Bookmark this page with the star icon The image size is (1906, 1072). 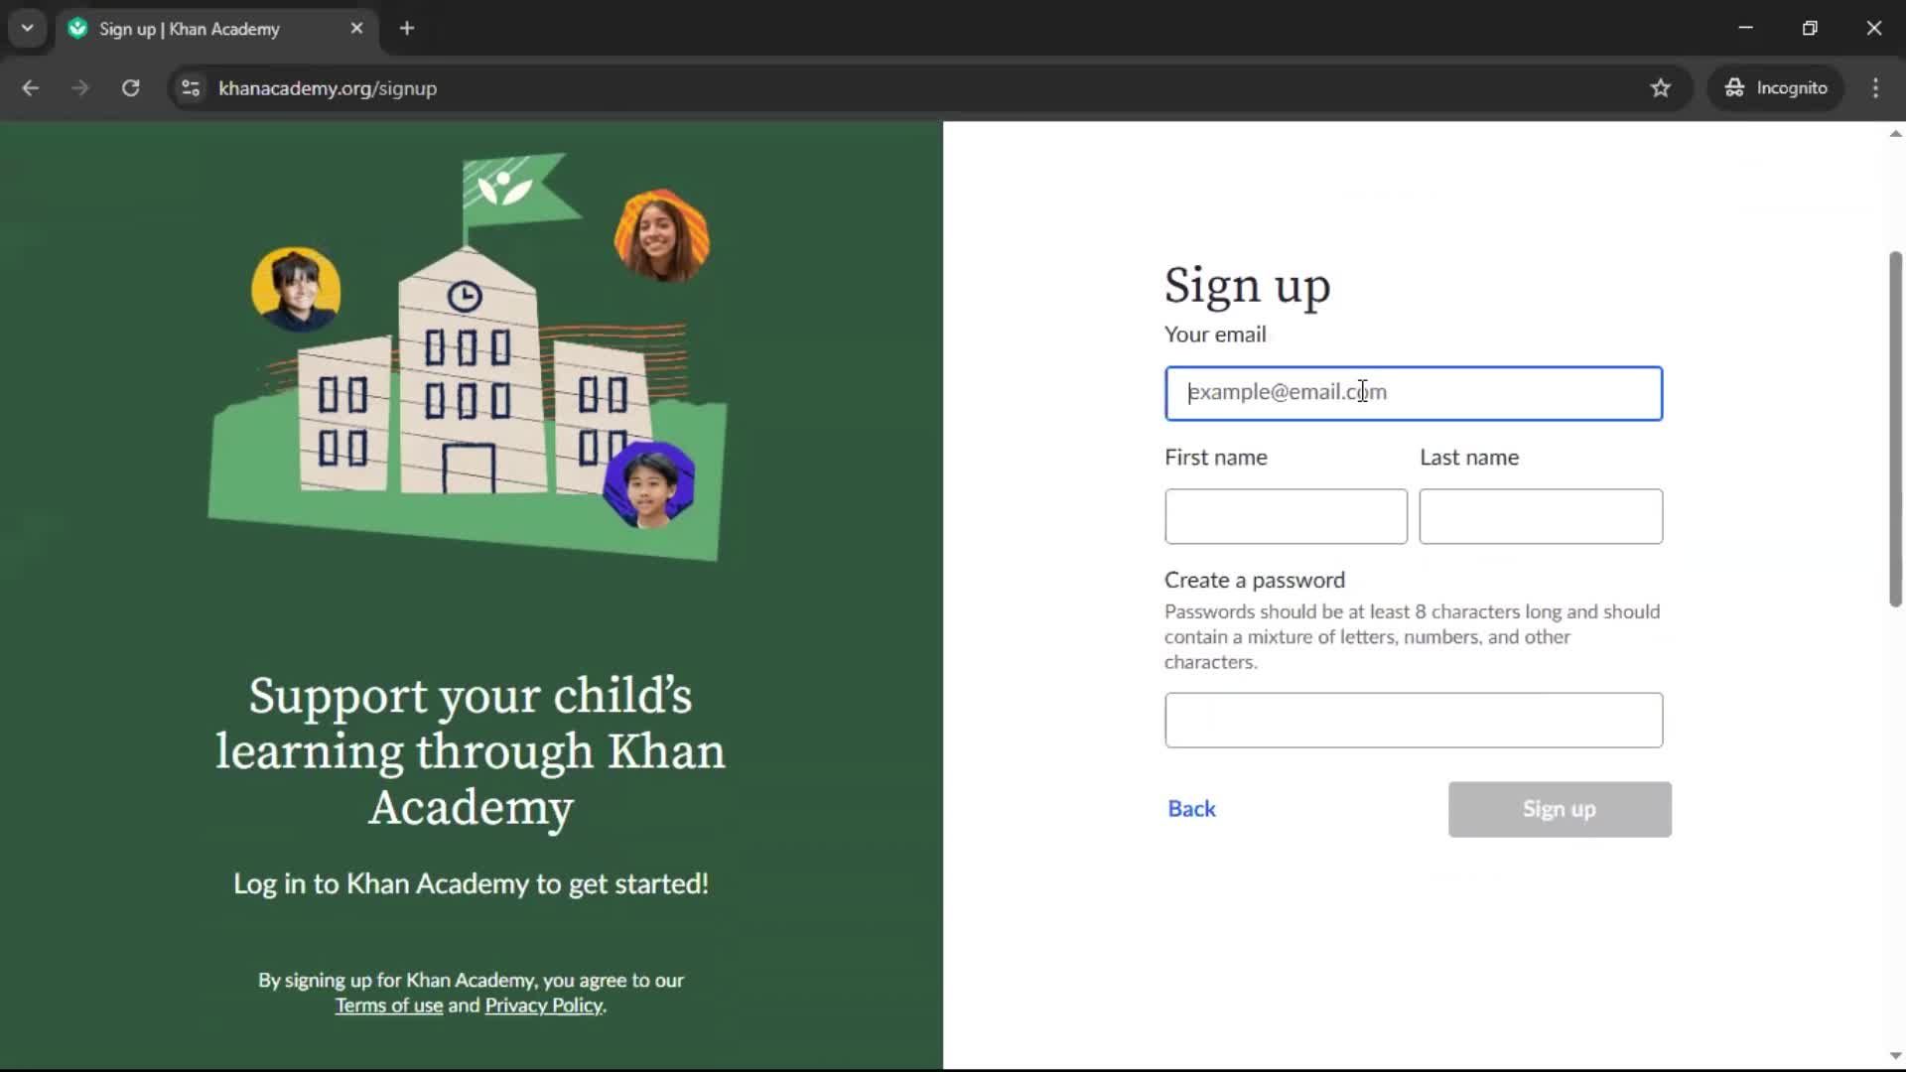(x=1661, y=88)
